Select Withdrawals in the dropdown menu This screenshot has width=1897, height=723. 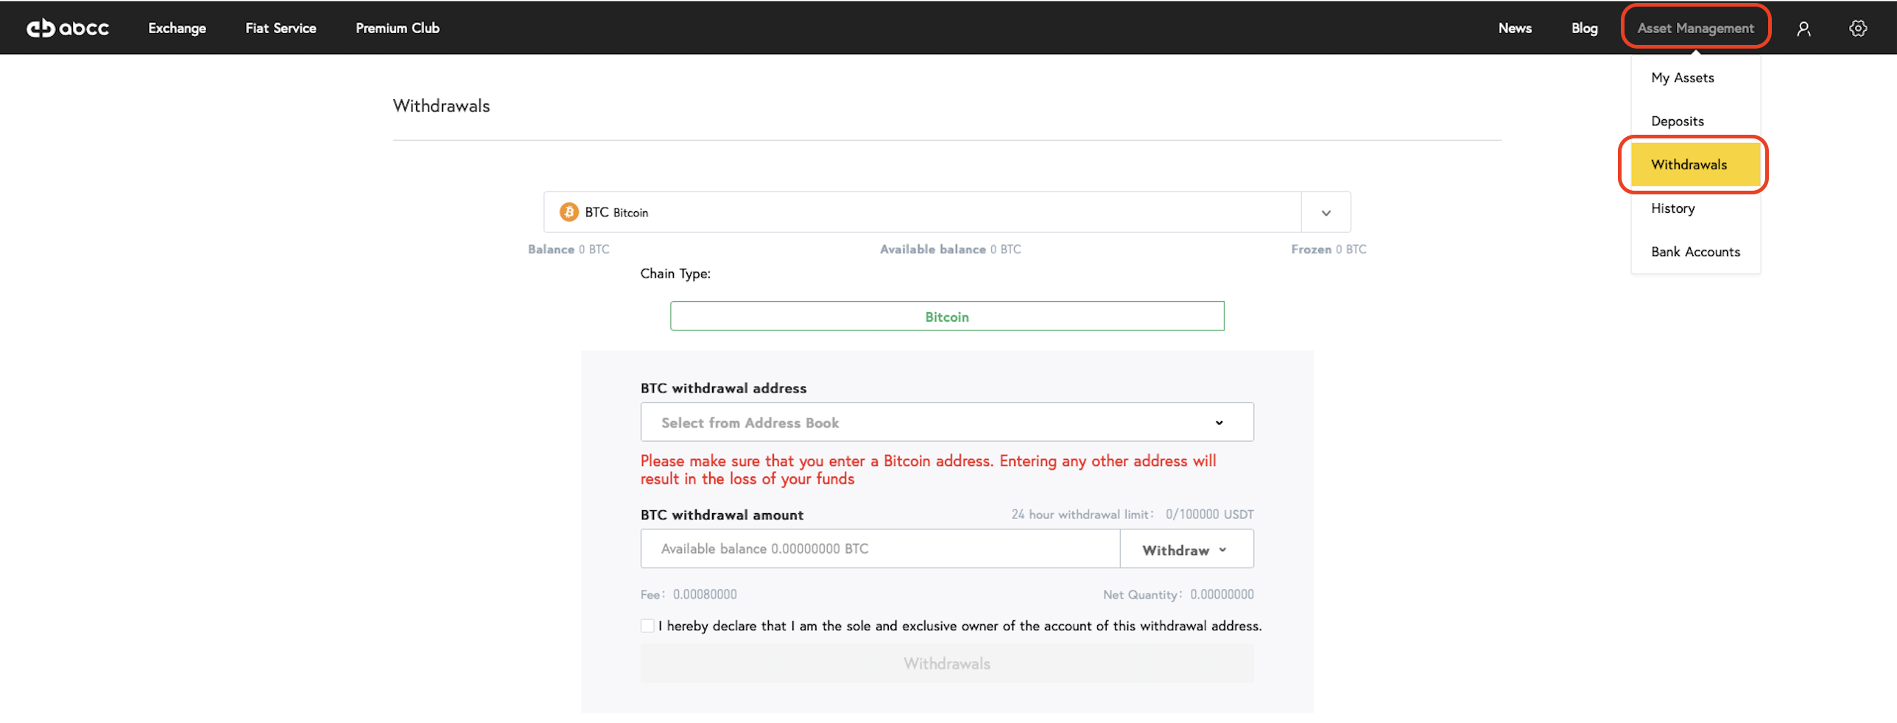[1694, 165]
